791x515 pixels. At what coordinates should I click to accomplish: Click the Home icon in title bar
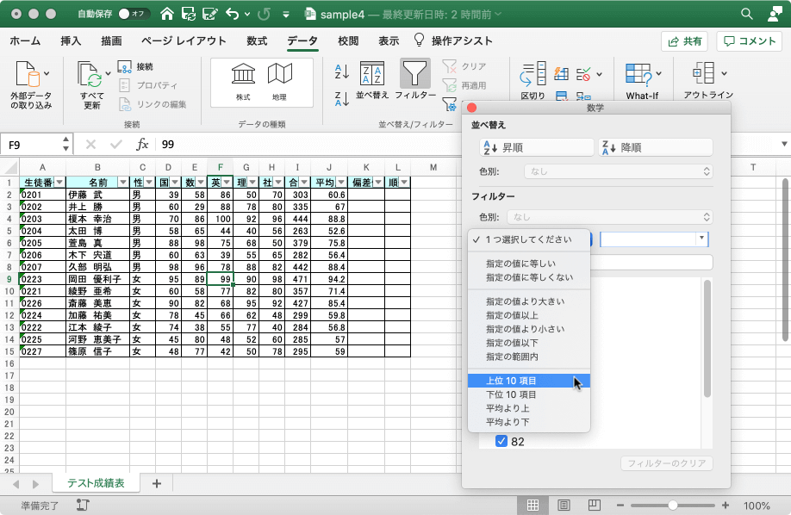click(167, 14)
